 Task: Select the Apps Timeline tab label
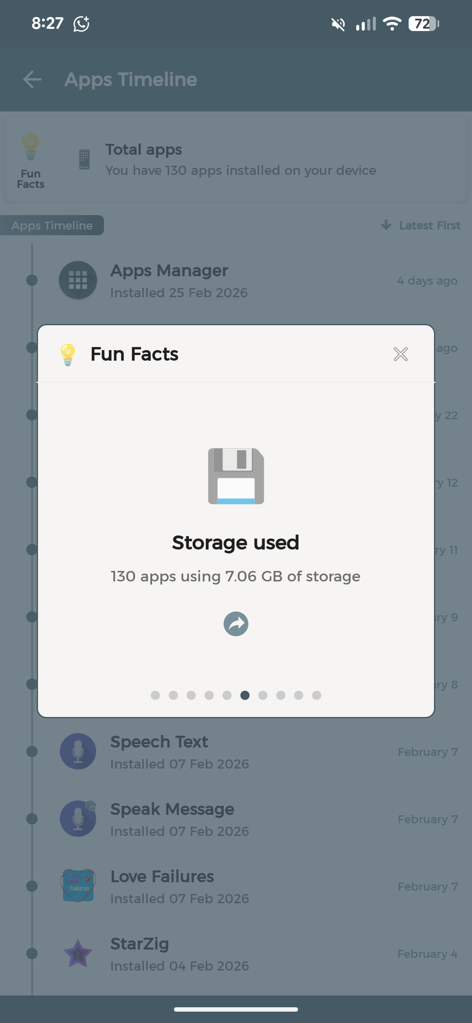click(52, 226)
